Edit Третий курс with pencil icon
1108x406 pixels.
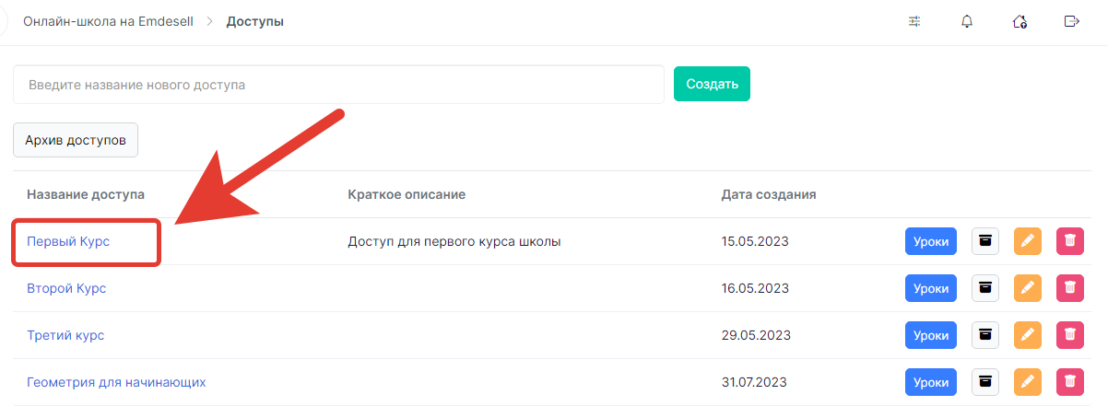1028,335
